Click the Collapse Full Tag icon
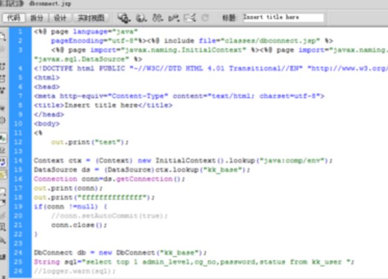This screenshot has width=388, height=279. click(3, 67)
